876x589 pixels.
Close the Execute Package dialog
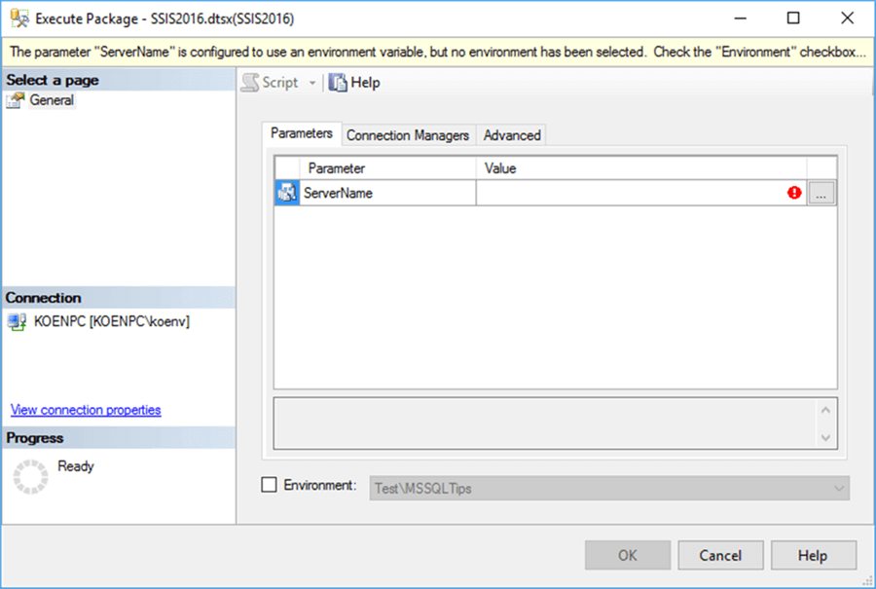pos(847,18)
